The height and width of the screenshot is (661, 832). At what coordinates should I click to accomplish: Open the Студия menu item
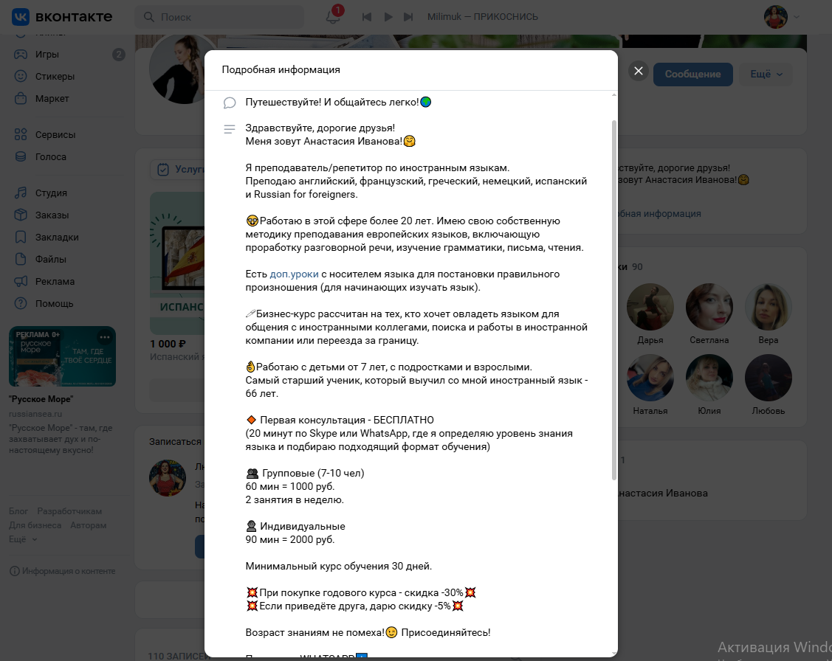pos(51,193)
